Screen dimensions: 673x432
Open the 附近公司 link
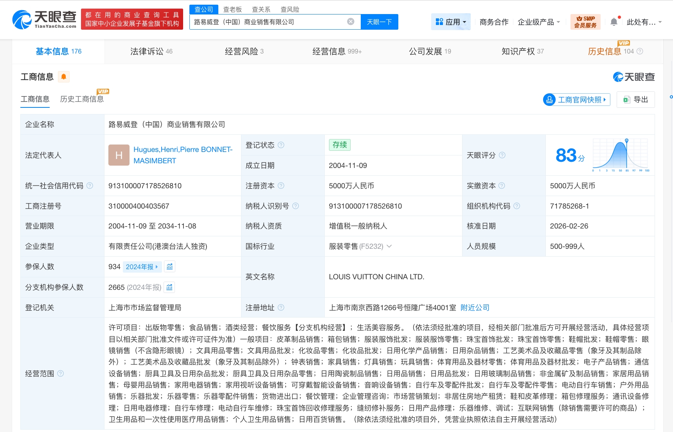[475, 308]
